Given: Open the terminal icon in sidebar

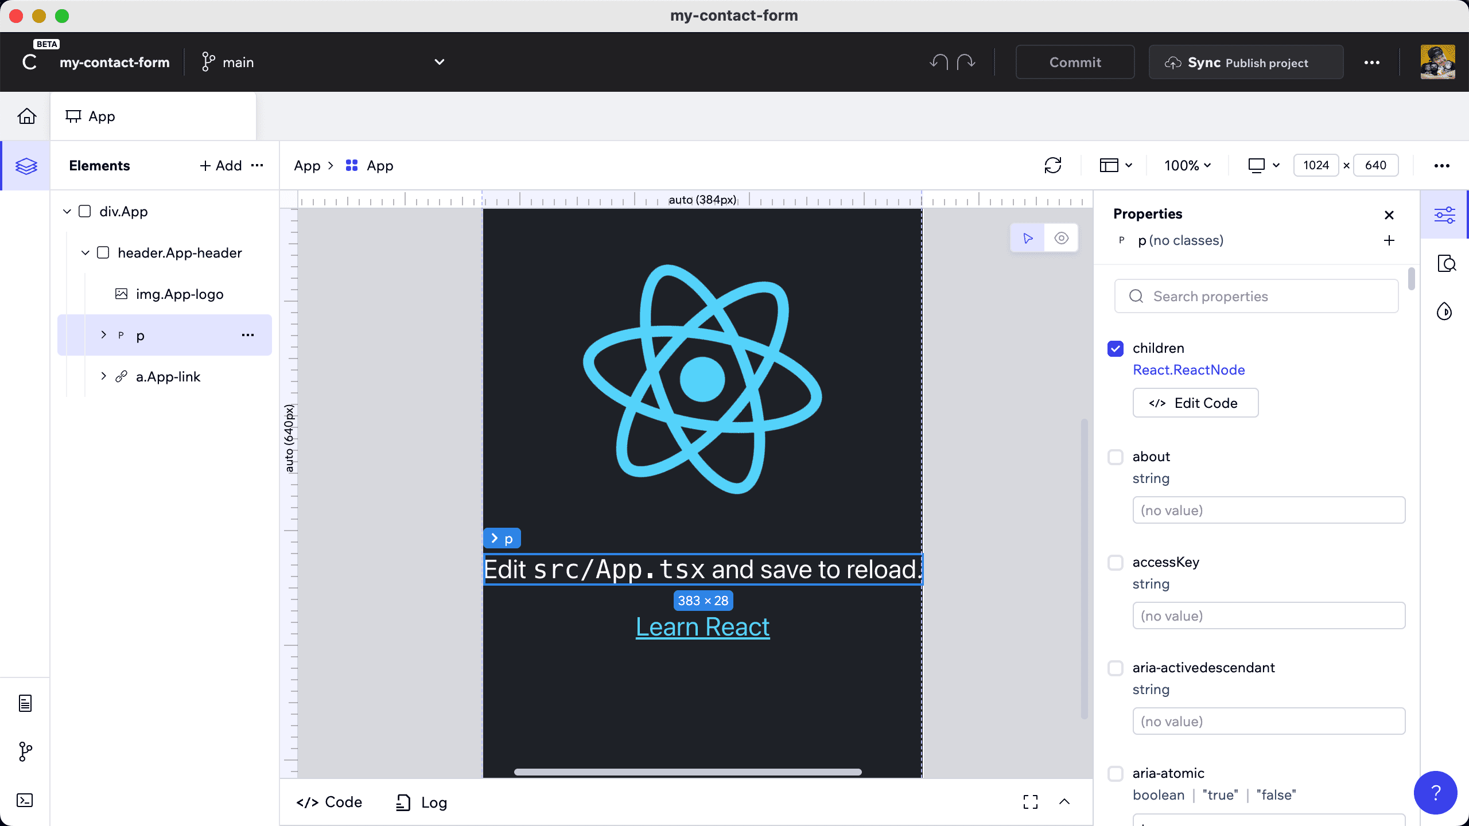Looking at the screenshot, I should [25, 800].
